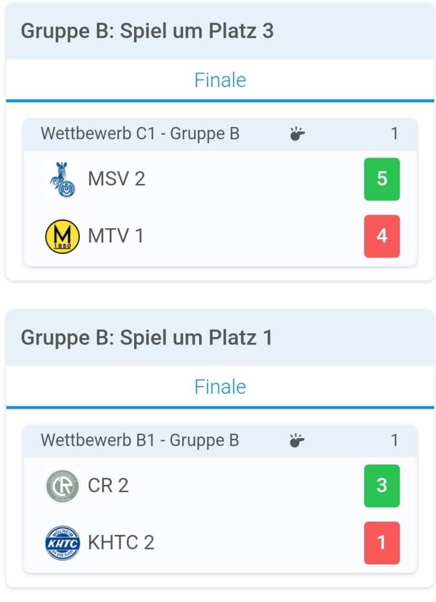
Task: Click the green score 5 for MSV 2
Action: point(382,179)
